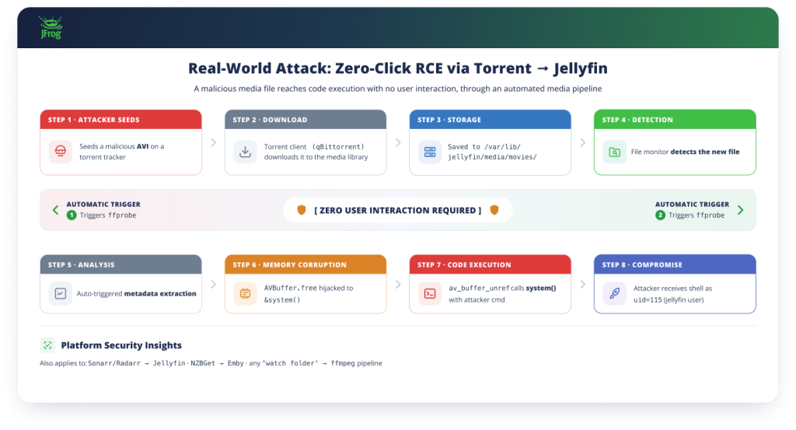Click the right green chevron in the trigger banner
The width and height of the screenshot is (796, 430).
click(x=741, y=210)
